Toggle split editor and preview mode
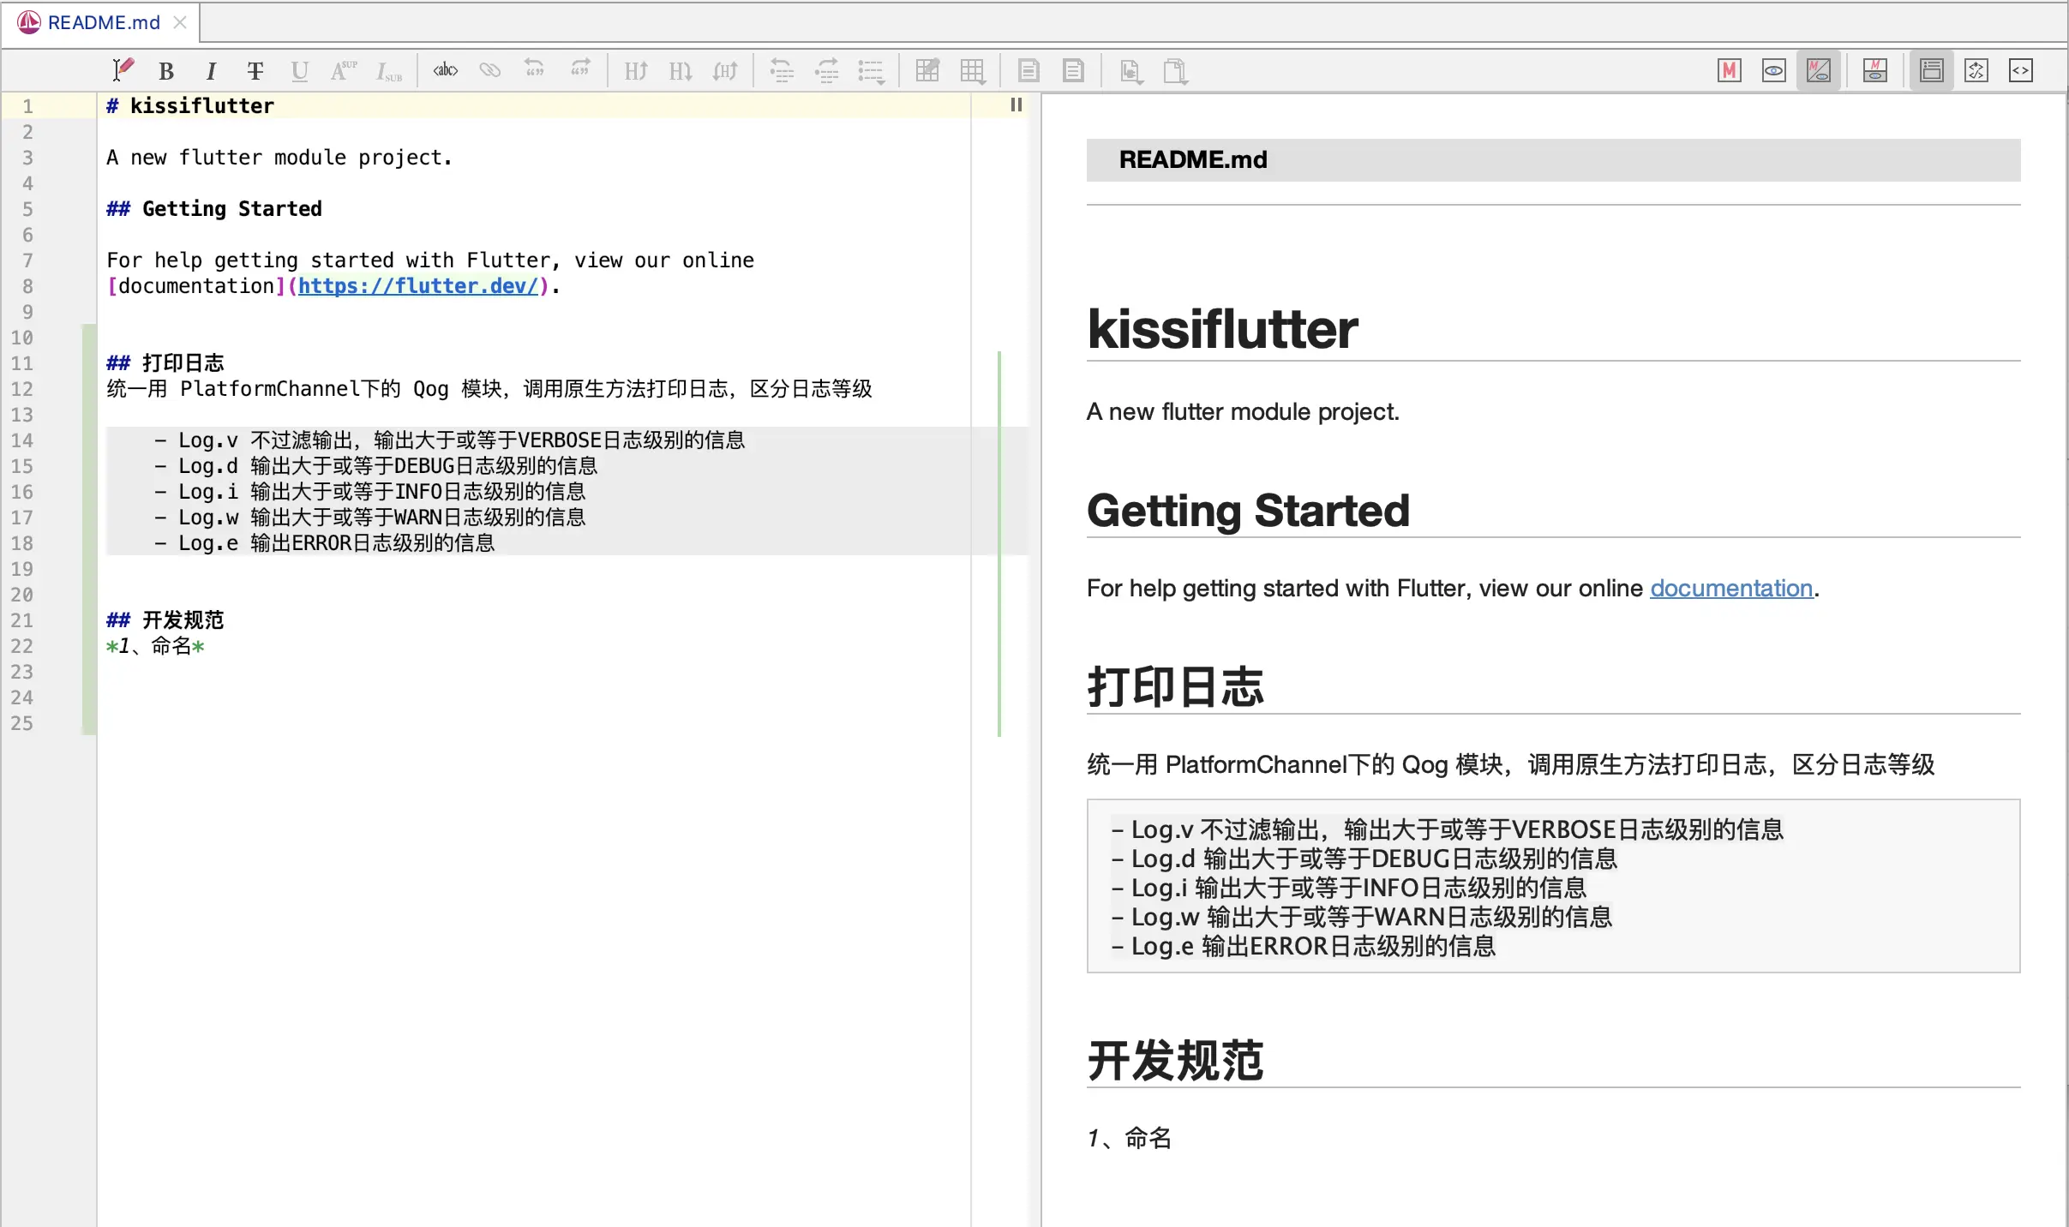This screenshot has height=1227, width=2069. coord(1818,70)
